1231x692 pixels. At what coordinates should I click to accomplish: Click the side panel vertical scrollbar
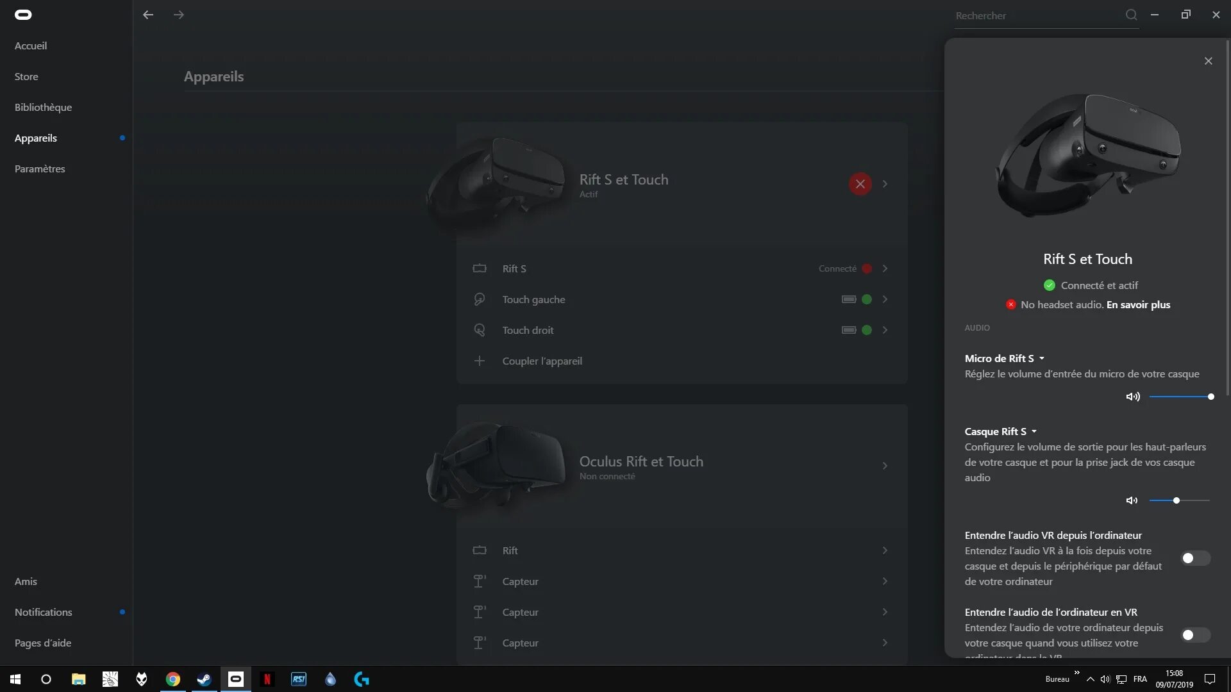[1228, 218]
